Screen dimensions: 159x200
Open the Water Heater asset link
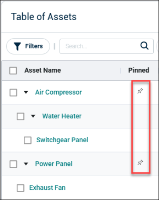click(x=62, y=116)
